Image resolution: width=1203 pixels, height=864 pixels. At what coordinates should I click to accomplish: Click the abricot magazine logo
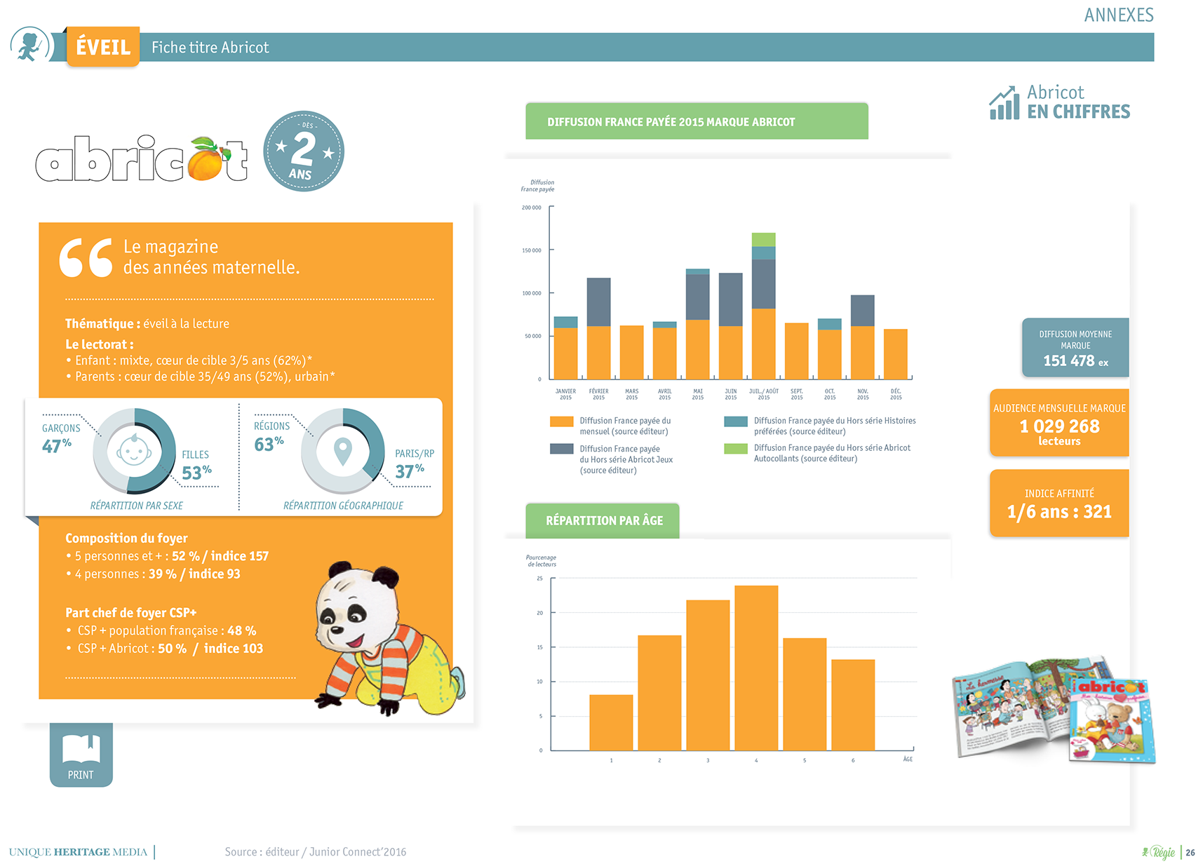(142, 158)
